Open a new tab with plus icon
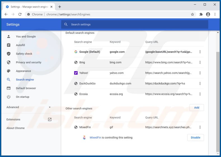The height and width of the screenshot is (157, 221). [60, 7]
